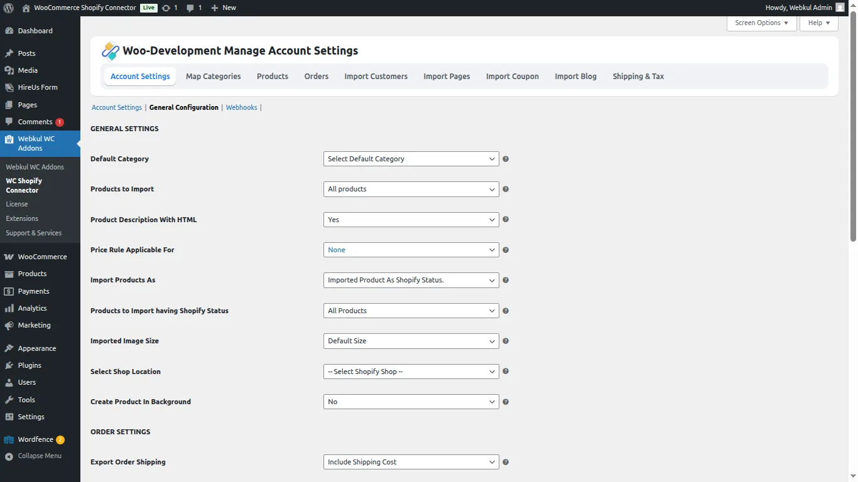Click the Marketing megaphone icon
Image resolution: width=858 pixels, height=482 pixels.
pos(10,324)
